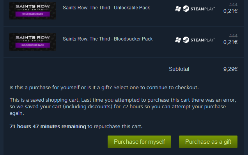Open Saints Row Unlockable Pack title link
The width and height of the screenshot is (248, 155).
[106, 8]
